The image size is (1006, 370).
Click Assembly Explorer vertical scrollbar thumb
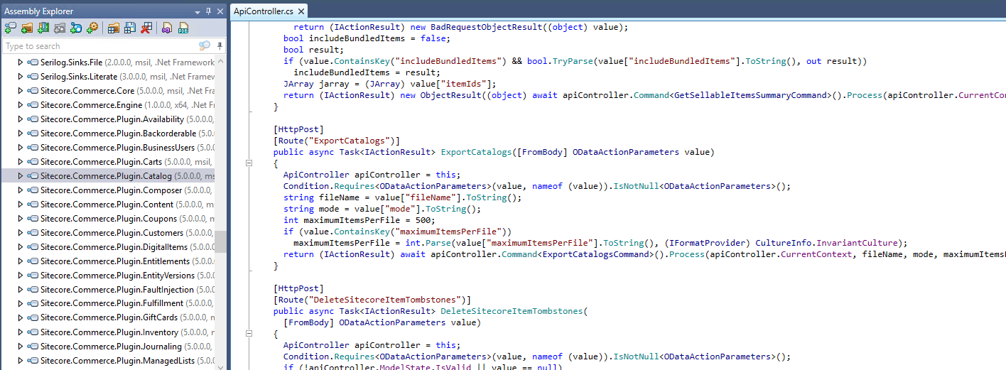click(220, 241)
